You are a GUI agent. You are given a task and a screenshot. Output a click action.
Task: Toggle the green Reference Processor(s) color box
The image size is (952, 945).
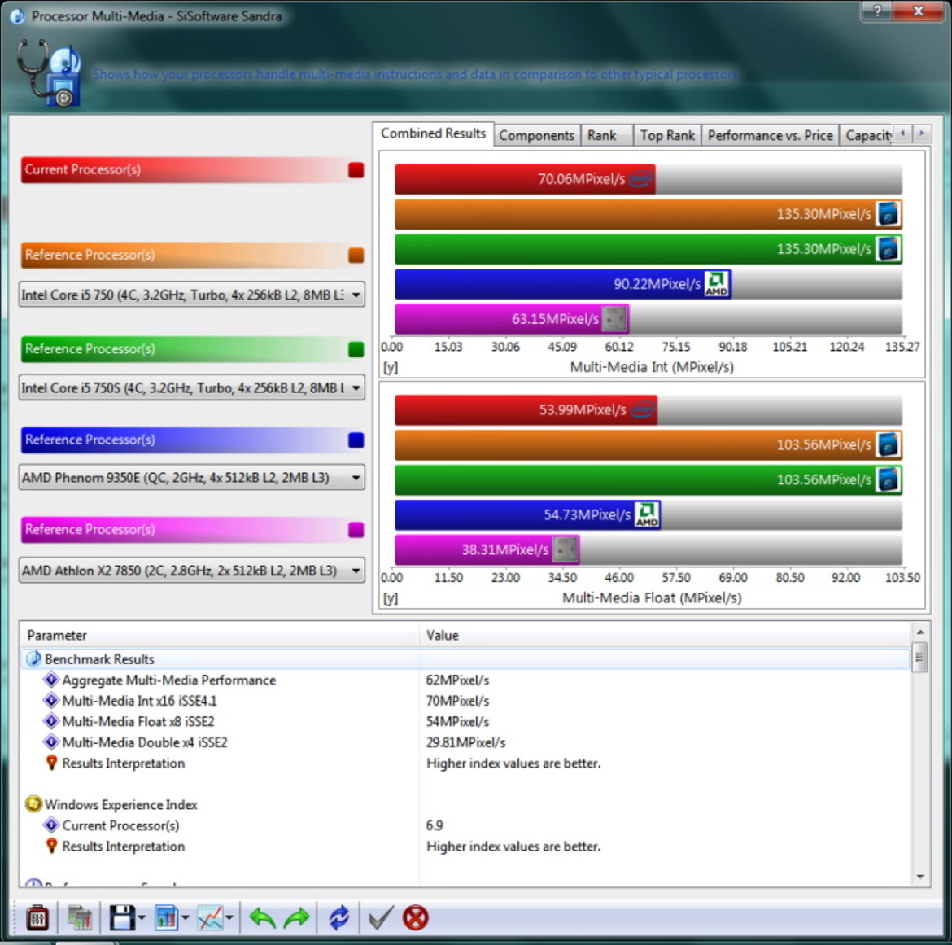pos(356,349)
